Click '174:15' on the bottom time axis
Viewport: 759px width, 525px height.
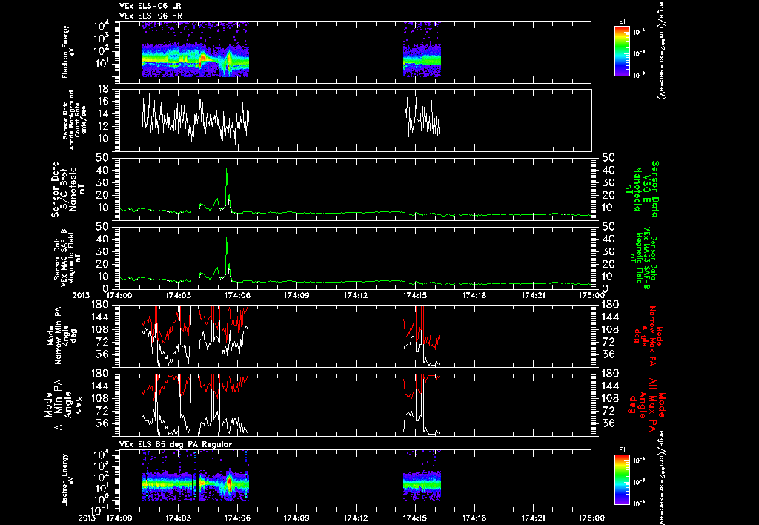415,518
